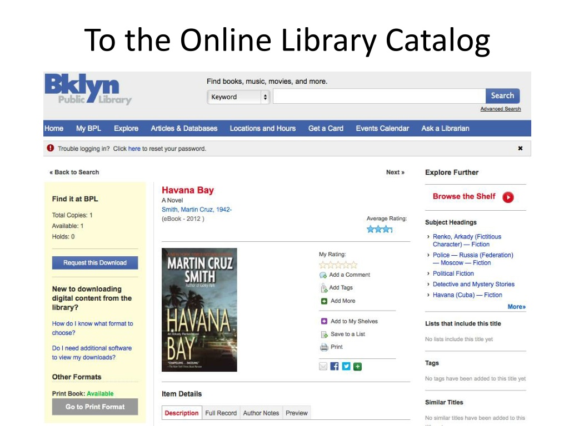Open Get a Card
This screenshot has width=569, height=426.
tap(326, 128)
